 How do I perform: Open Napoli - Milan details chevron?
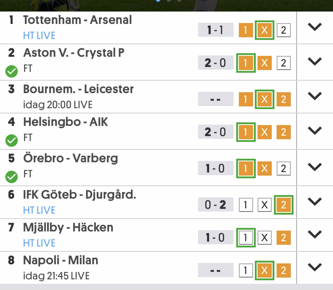tap(315, 267)
